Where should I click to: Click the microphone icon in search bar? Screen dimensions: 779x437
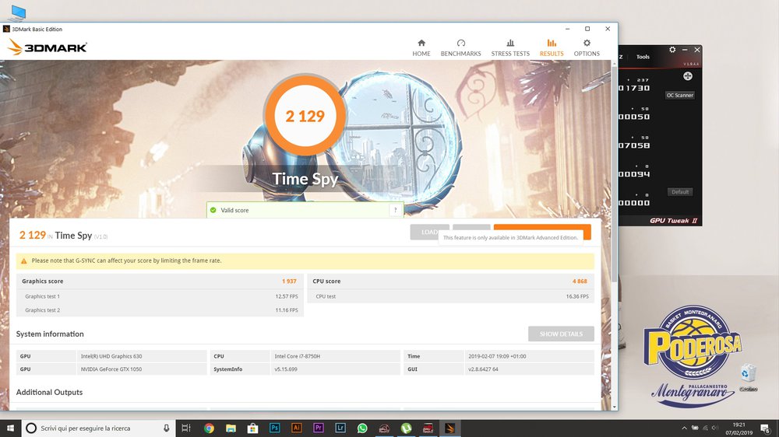coord(167,428)
